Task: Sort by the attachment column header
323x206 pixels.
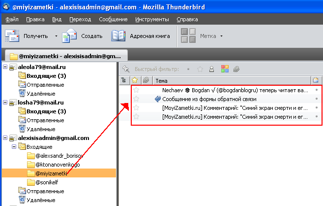Action: 146,80
